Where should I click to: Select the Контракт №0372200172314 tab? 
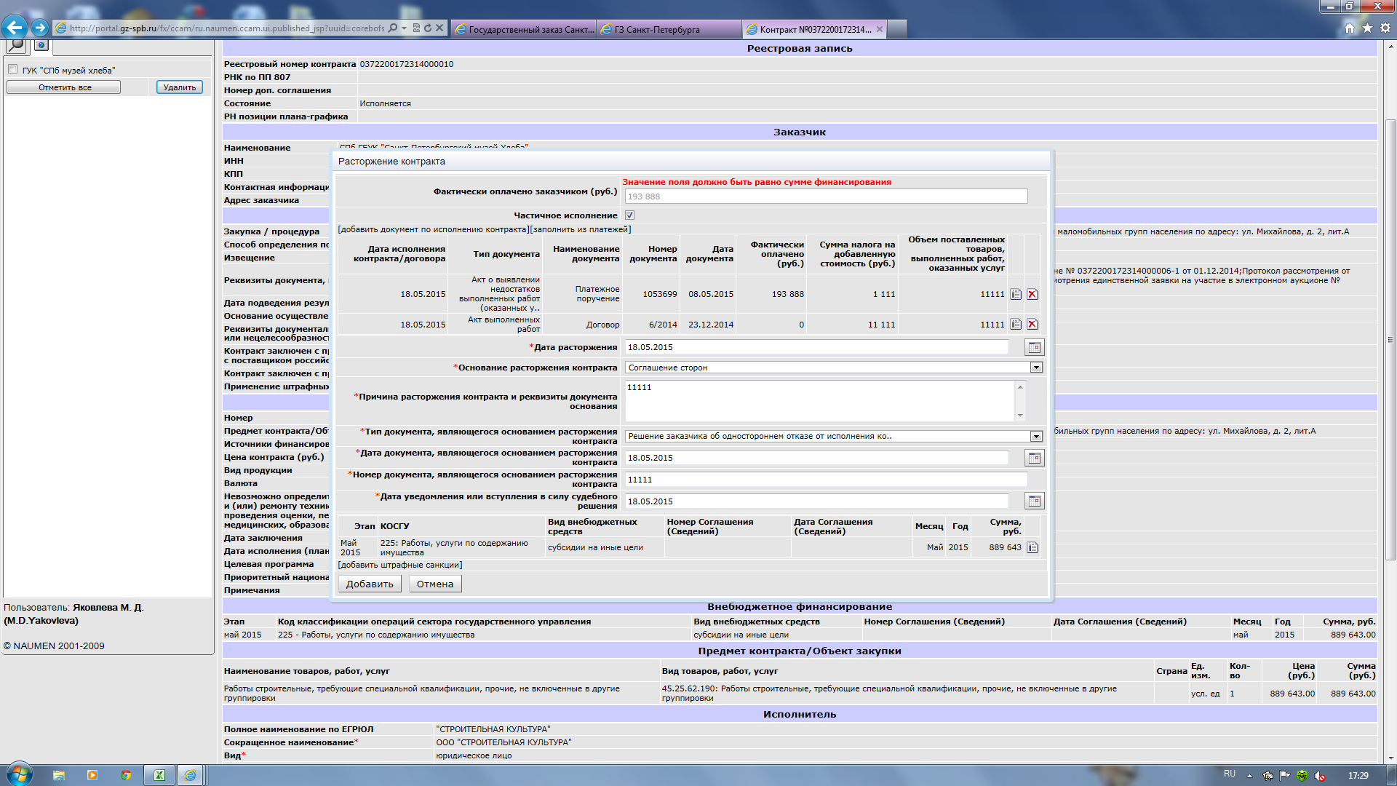815,29
